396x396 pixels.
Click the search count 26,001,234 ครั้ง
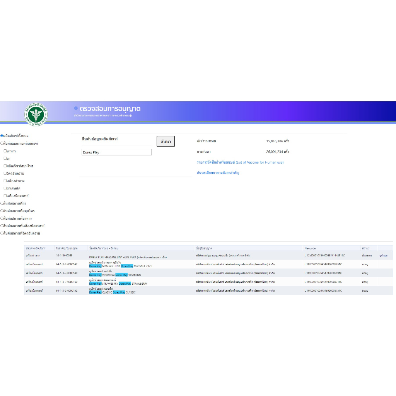pos(278,152)
